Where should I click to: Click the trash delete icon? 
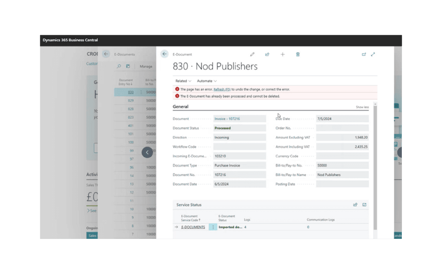(x=298, y=55)
